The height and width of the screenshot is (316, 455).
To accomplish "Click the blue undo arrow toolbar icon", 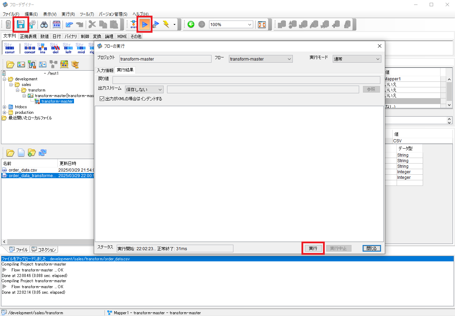I will tap(69, 24).
